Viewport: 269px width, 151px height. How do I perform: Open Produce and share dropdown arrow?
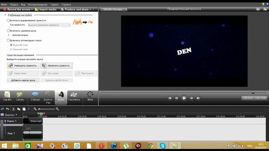point(90,10)
